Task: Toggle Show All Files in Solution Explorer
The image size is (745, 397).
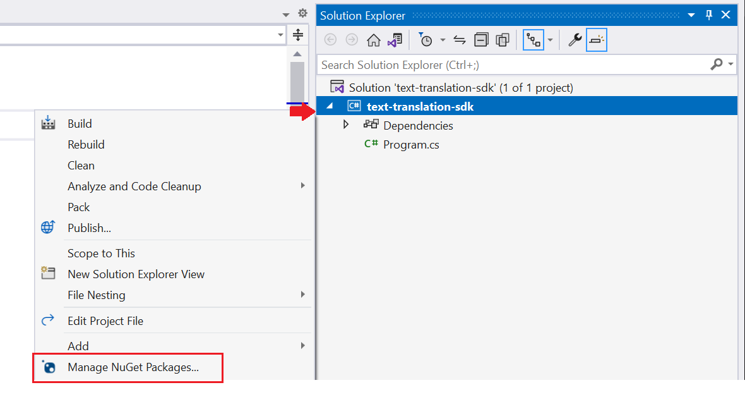Action: [503, 39]
